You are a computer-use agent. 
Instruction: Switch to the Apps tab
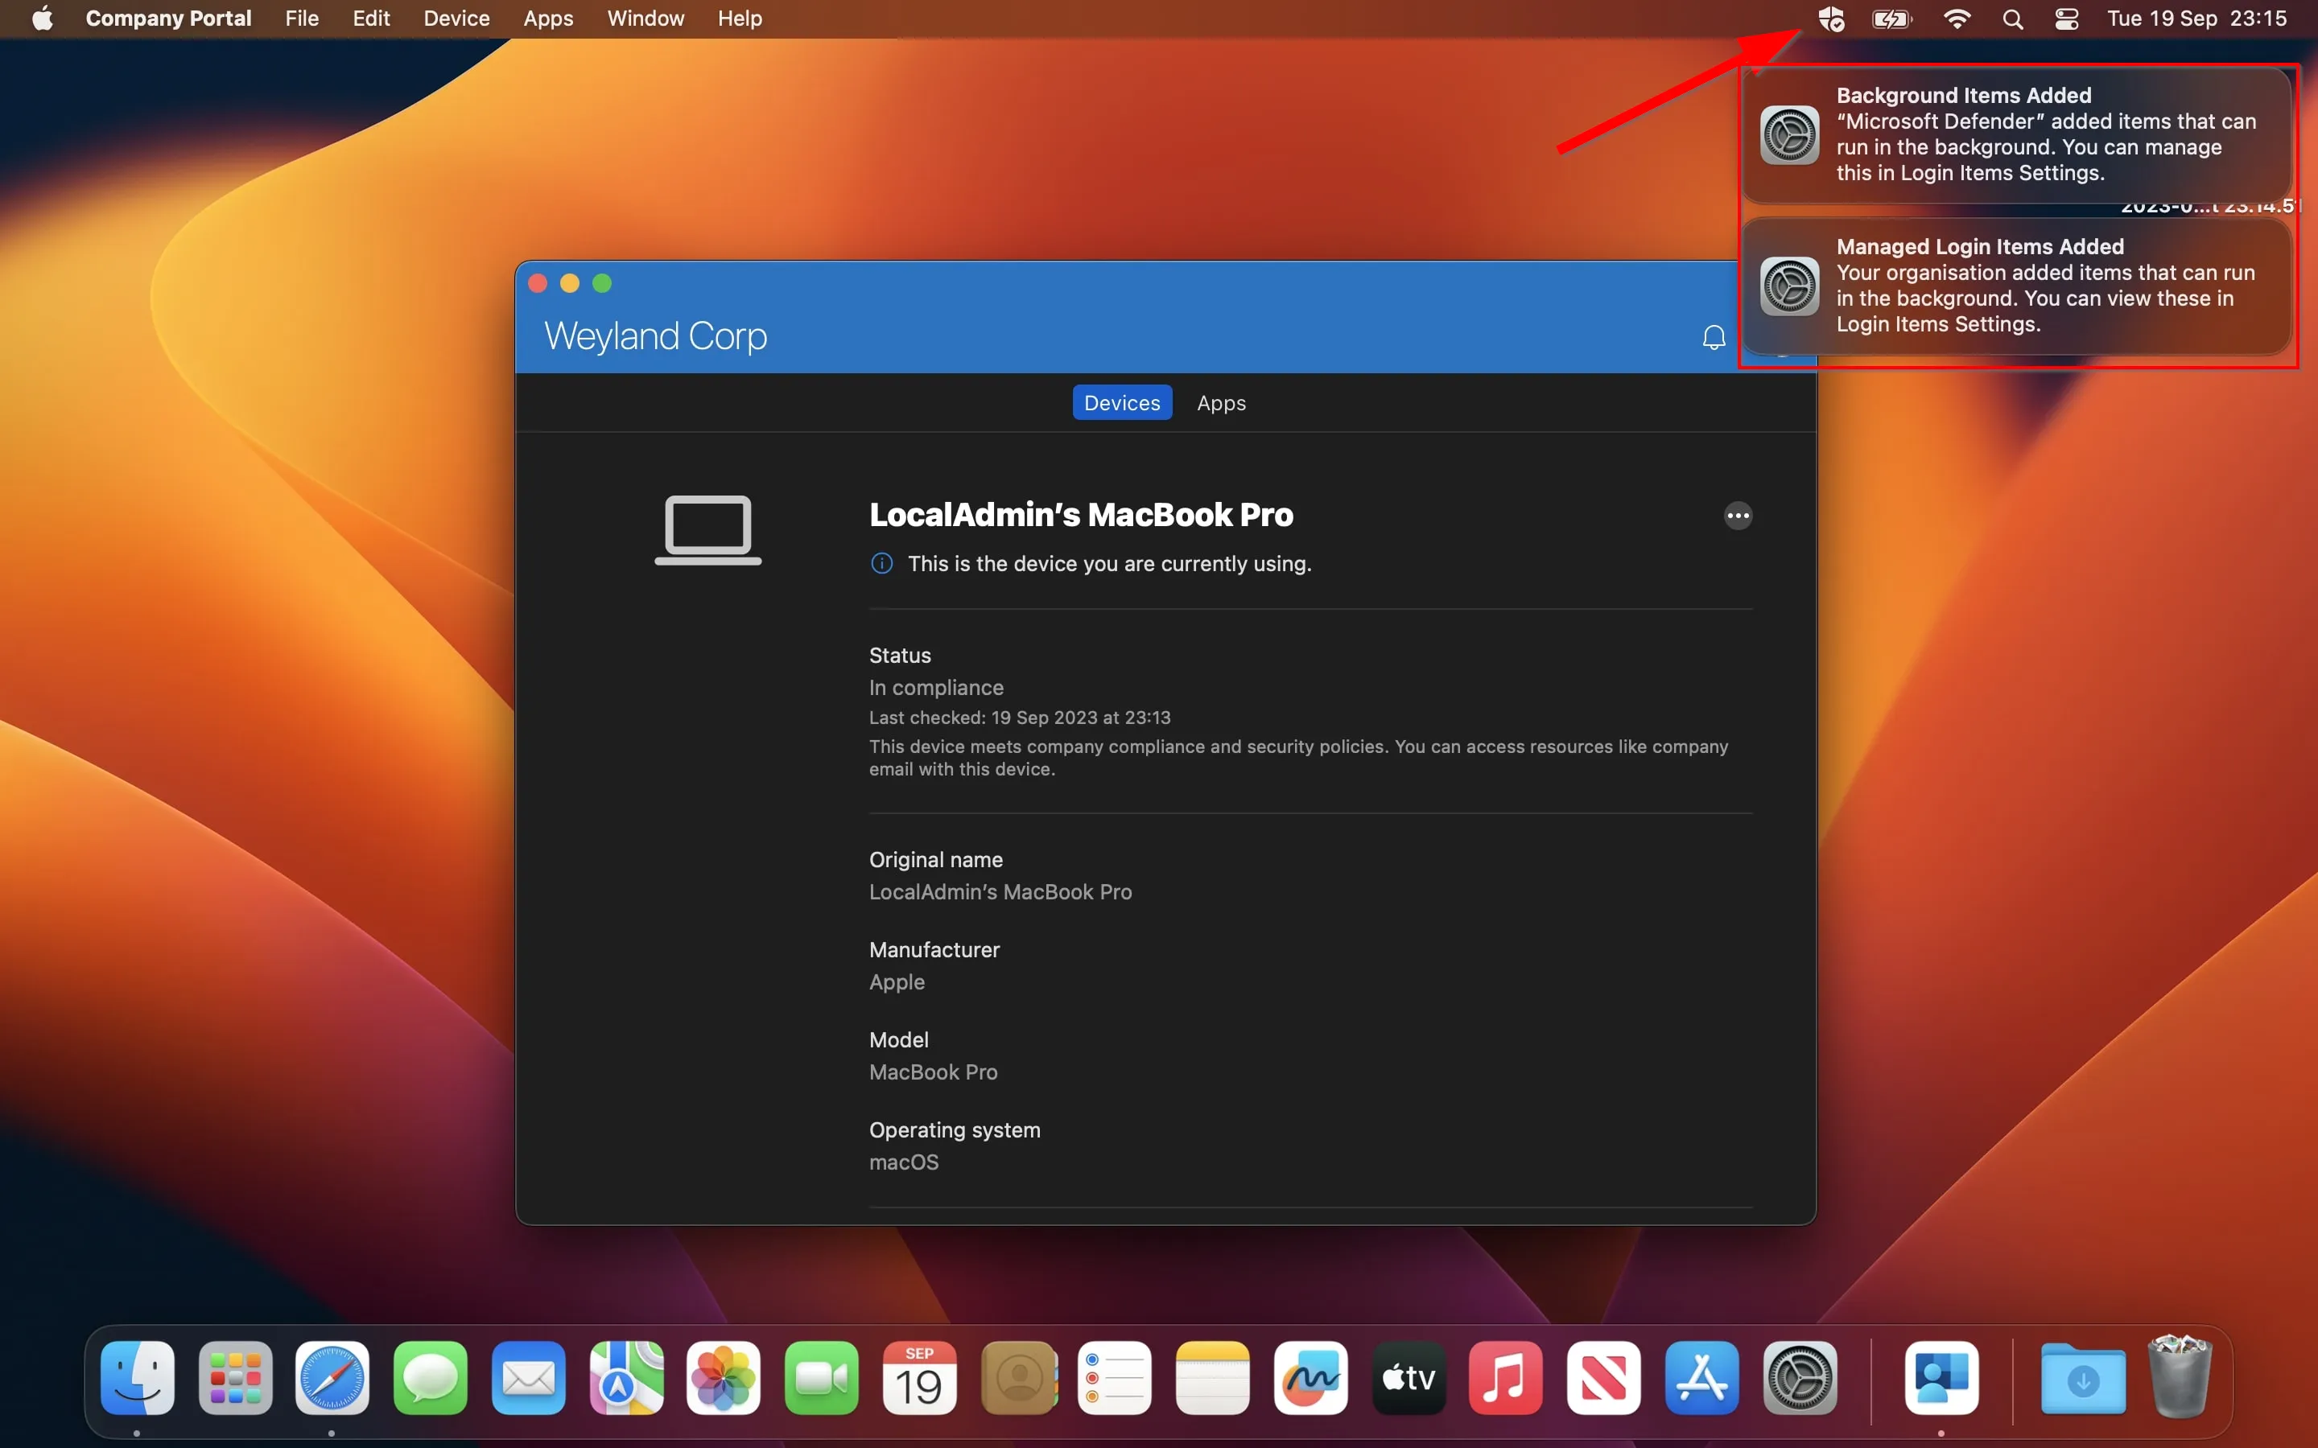tap(1221, 403)
